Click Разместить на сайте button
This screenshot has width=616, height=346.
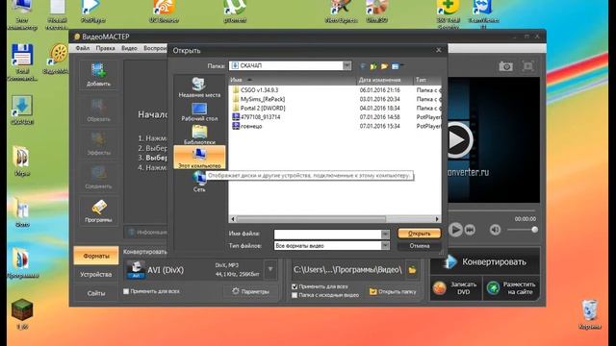click(511, 288)
